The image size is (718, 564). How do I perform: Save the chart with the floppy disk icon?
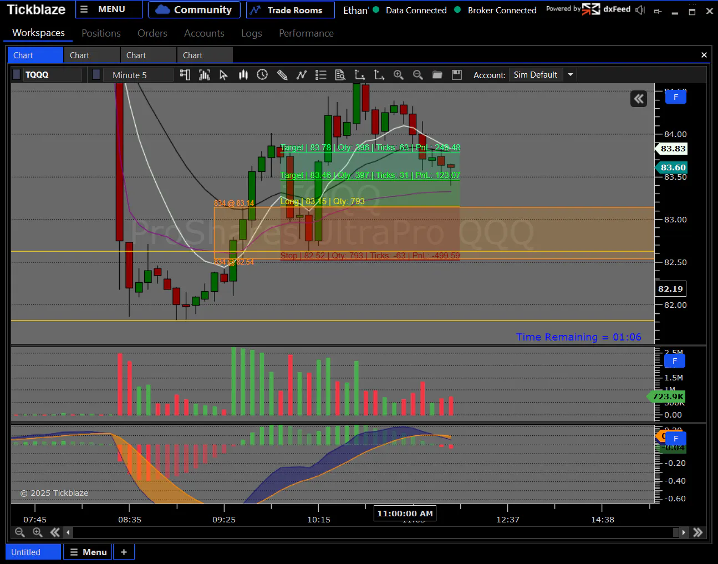coord(457,75)
